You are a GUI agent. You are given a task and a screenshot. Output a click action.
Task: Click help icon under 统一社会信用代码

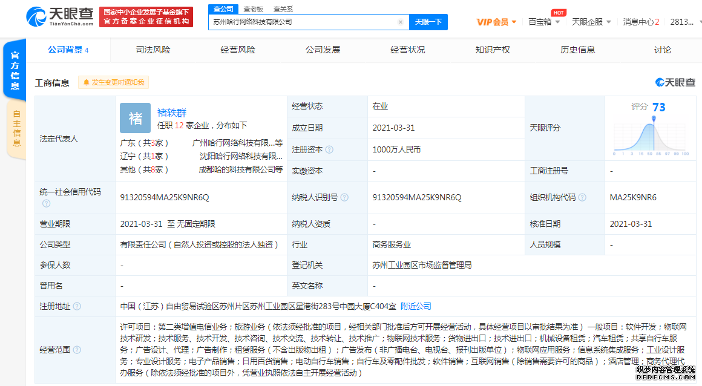tap(46, 203)
